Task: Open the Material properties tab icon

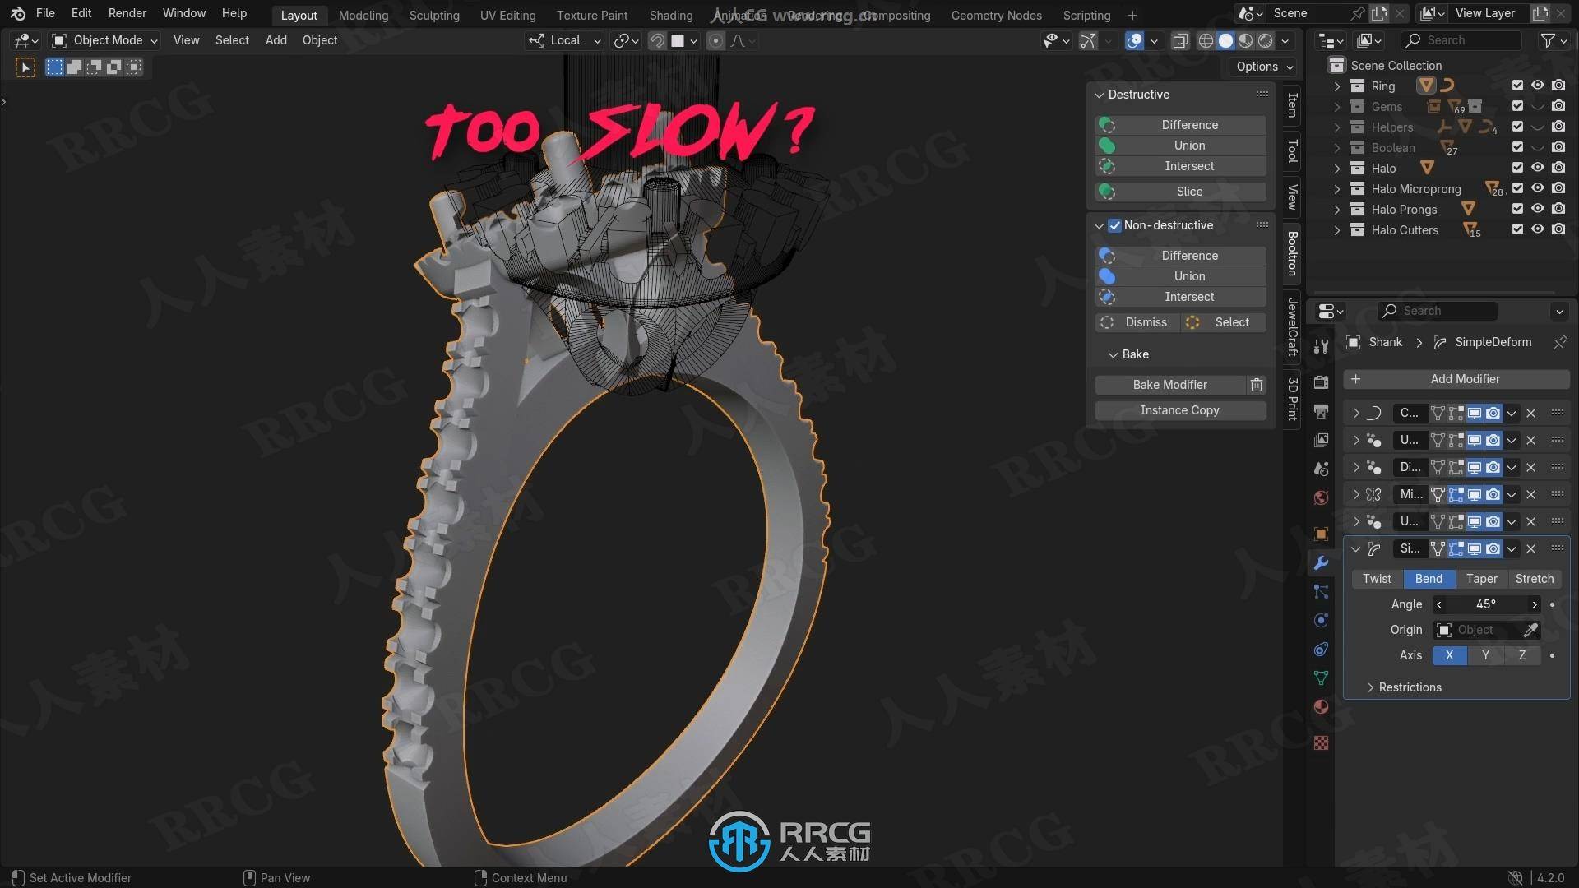Action: (x=1321, y=707)
